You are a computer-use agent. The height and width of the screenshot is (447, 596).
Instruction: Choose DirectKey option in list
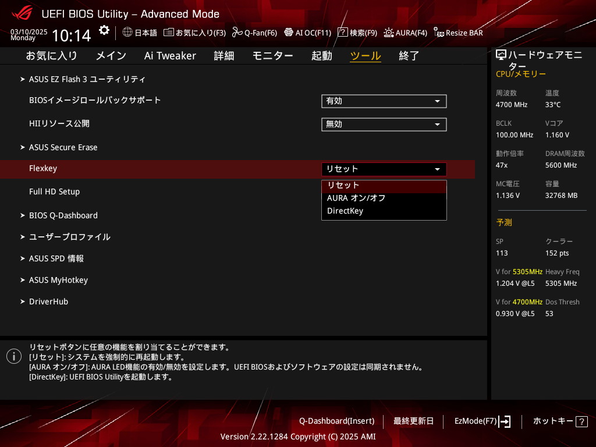point(384,211)
